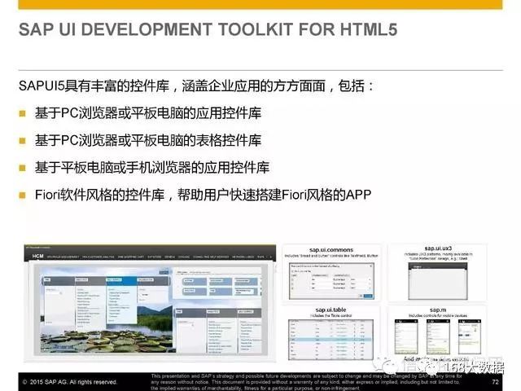Click the 'sap.ui.ux3' heading text
This screenshot has height=391, width=521.
[438, 248]
